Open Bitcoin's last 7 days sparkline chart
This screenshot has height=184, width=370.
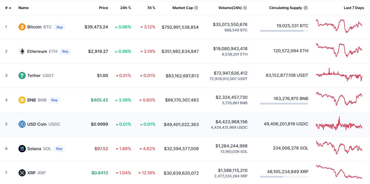[339, 26]
